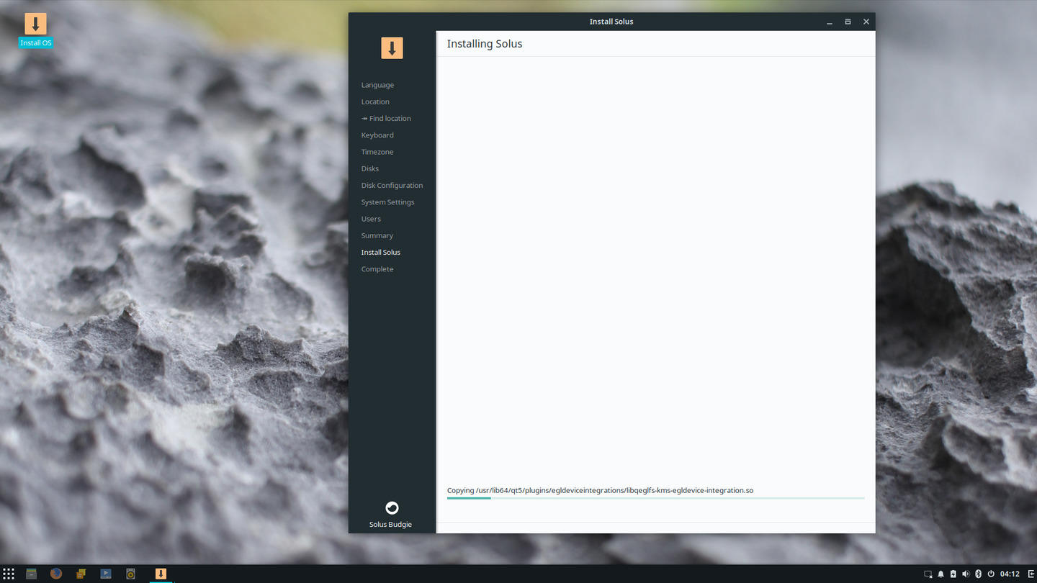Click the network disconnected tray icon

(928, 574)
